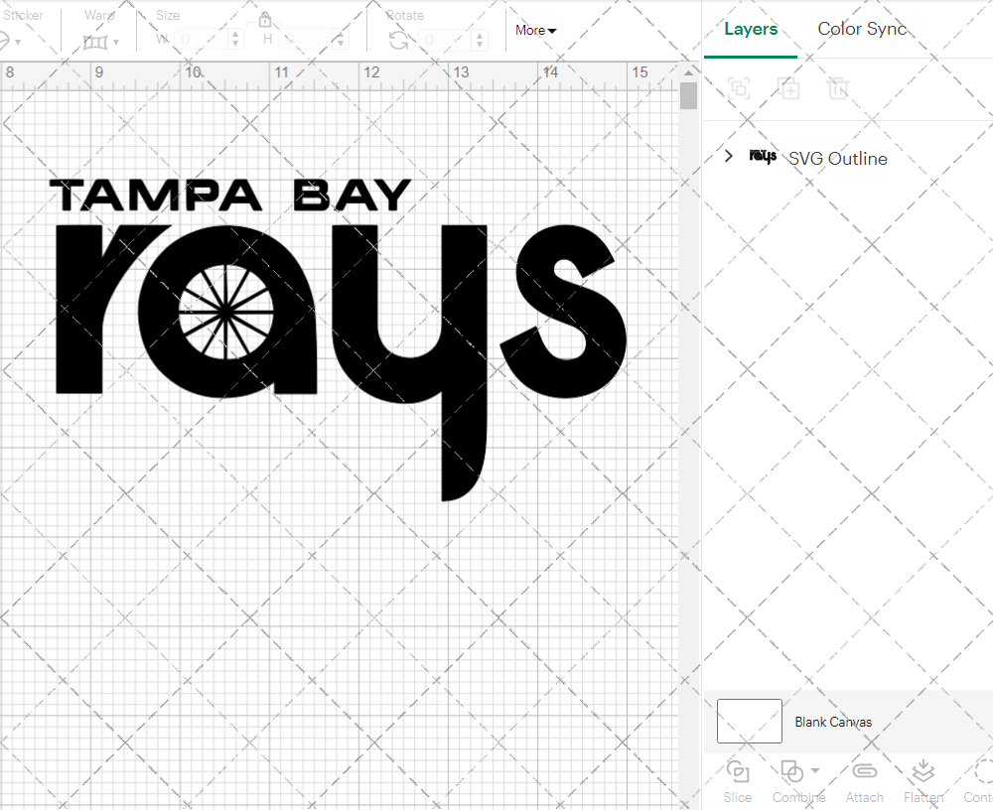Click the Attach paperclip icon

[x=864, y=772]
